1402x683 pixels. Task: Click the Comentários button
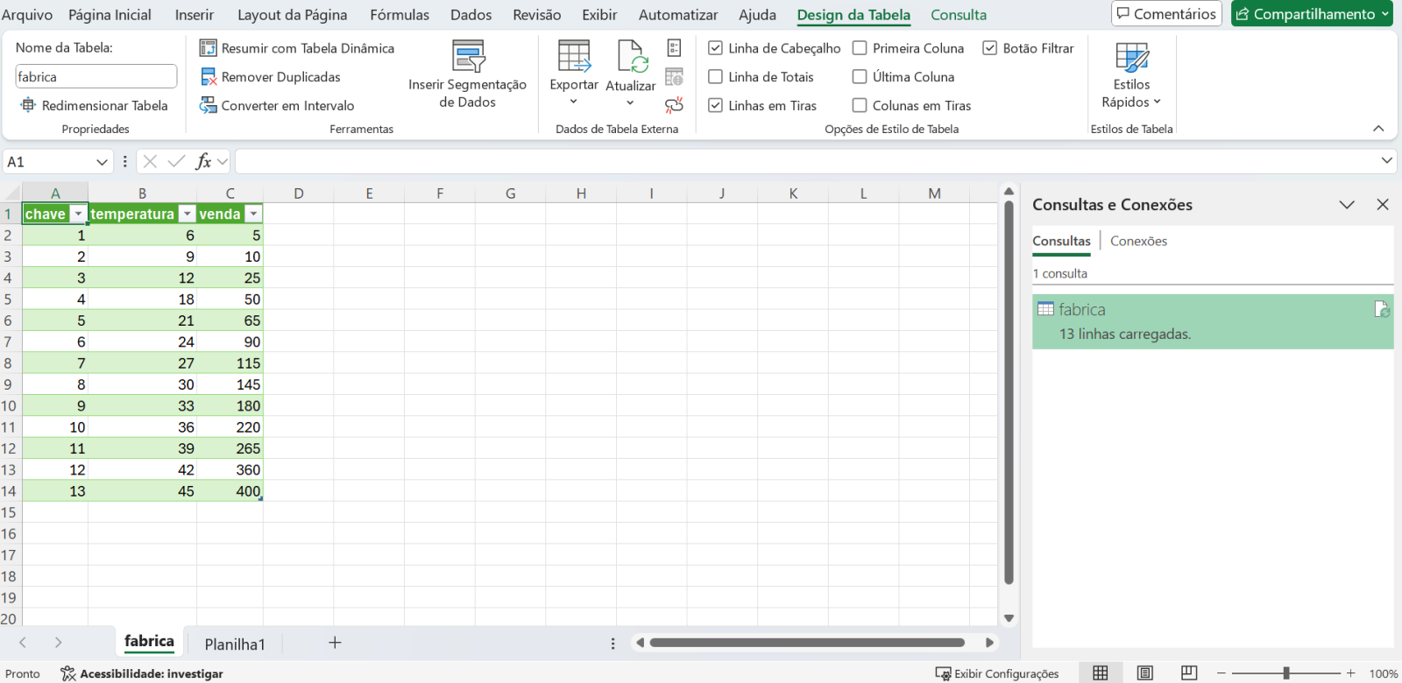pyautogui.click(x=1165, y=14)
